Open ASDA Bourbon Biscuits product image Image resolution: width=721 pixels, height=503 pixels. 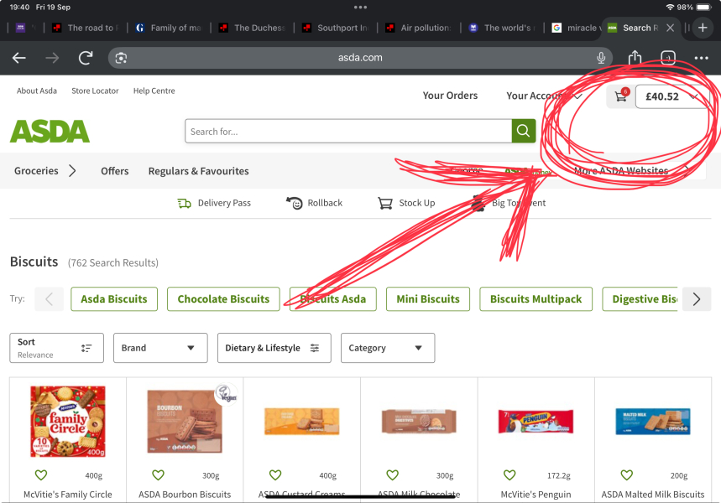[x=185, y=421]
